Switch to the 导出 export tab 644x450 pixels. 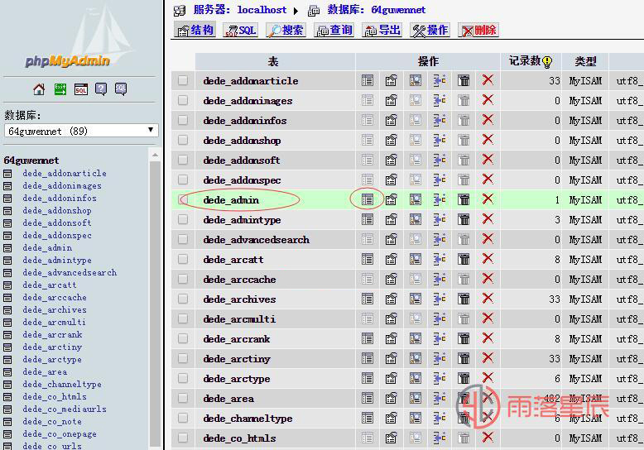[x=382, y=31]
